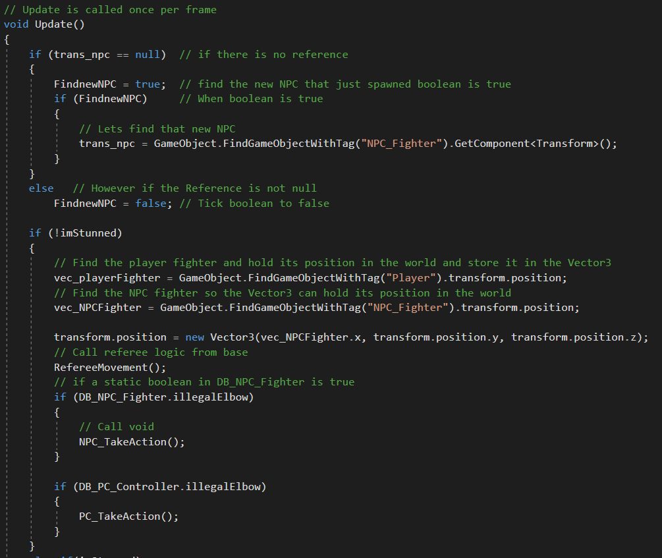Click the else keyword

(41, 188)
